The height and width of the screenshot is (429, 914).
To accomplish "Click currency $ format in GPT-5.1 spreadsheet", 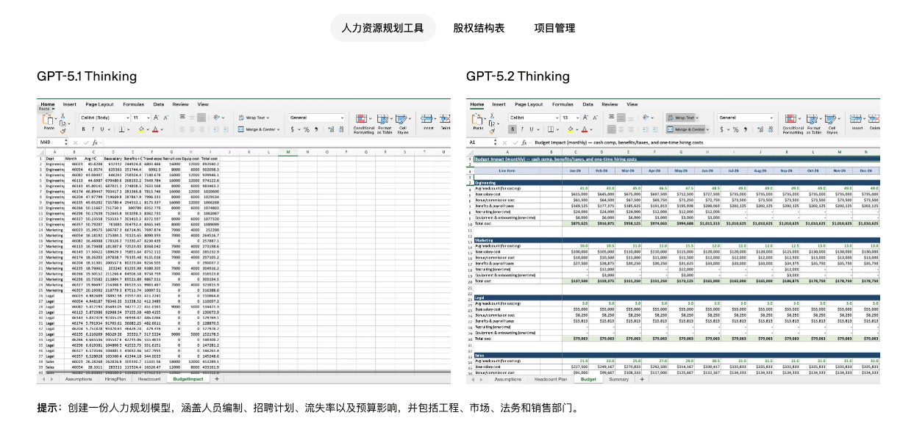I will pos(293,129).
